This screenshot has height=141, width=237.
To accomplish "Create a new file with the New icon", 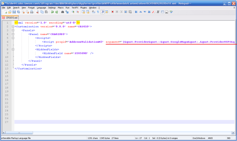I will coord(5,12).
